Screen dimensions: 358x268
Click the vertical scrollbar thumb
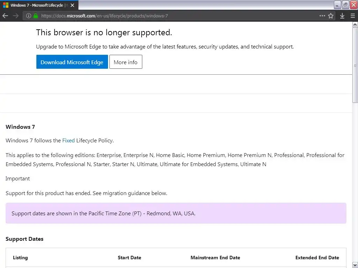(355, 65)
